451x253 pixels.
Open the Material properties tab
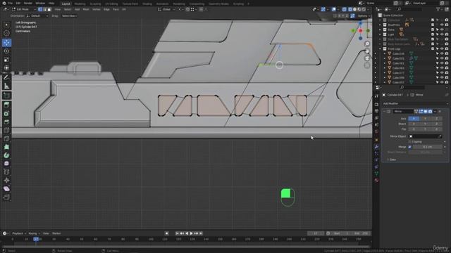376,180
